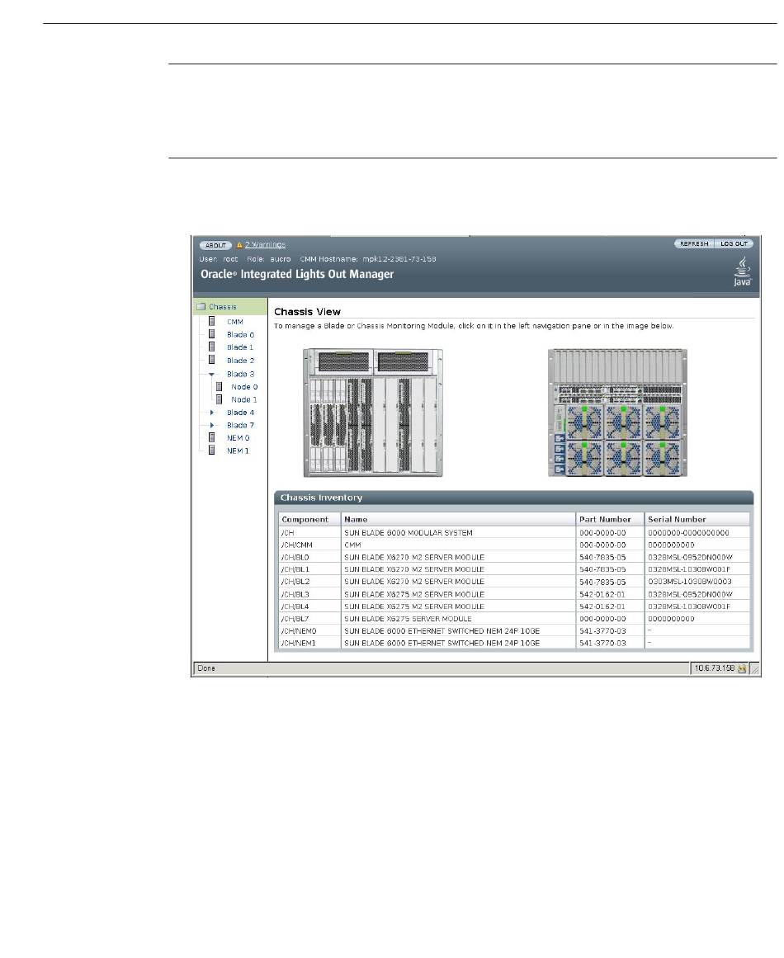Screen dimensions: 784x958
Task: Select Blade 7 label in tree
Action: pos(240,425)
